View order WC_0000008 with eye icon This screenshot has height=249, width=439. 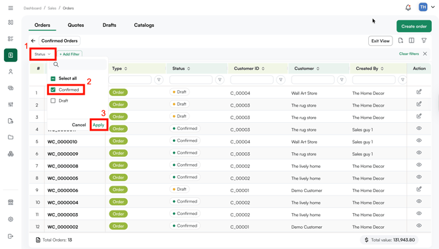[419, 165]
